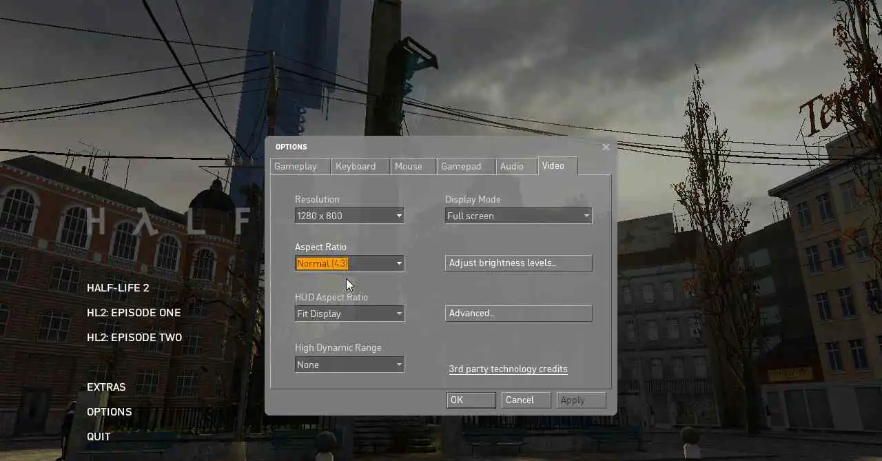Switch to the Gameplay tab
The width and height of the screenshot is (882, 461).
tap(300, 166)
